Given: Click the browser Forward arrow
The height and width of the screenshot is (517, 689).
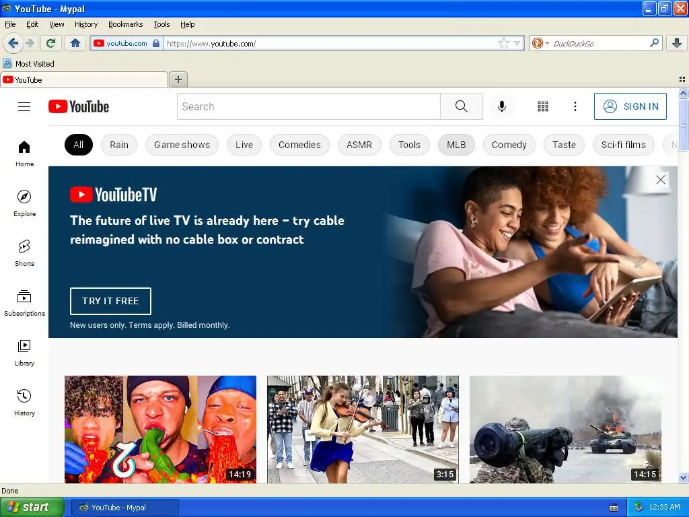Looking at the screenshot, I should tap(30, 43).
